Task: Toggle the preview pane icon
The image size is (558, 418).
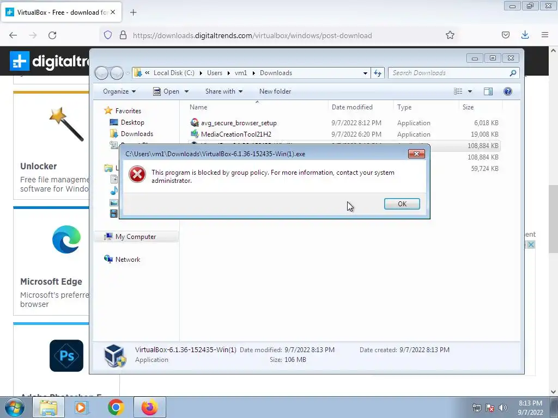Action: [488, 91]
